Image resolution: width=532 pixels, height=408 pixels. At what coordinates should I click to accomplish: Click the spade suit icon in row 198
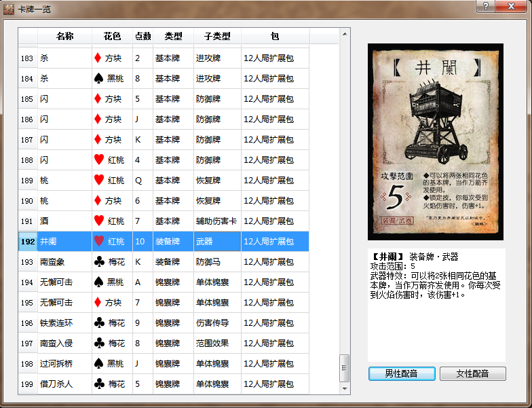[x=98, y=364]
